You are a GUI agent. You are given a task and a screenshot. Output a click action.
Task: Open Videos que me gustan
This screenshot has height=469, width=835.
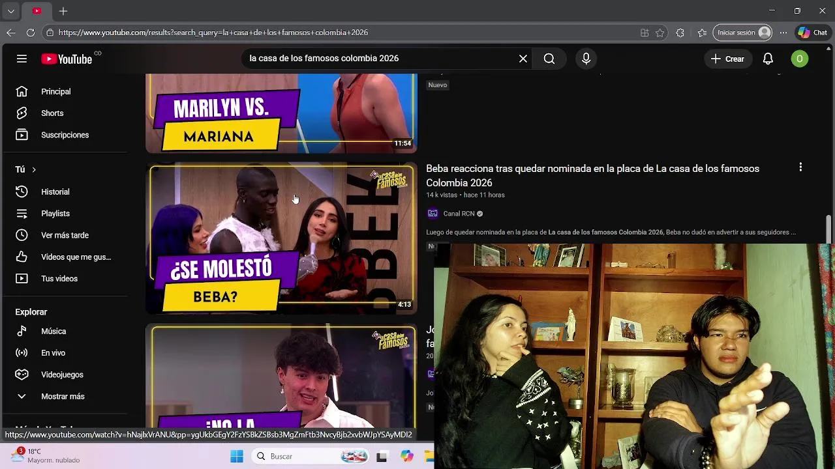point(65,257)
